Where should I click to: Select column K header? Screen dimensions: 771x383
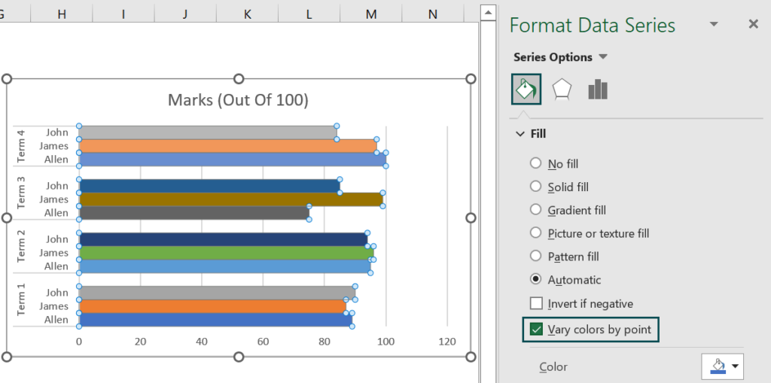click(247, 14)
